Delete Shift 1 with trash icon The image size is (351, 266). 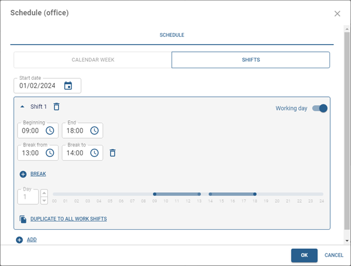coord(56,107)
